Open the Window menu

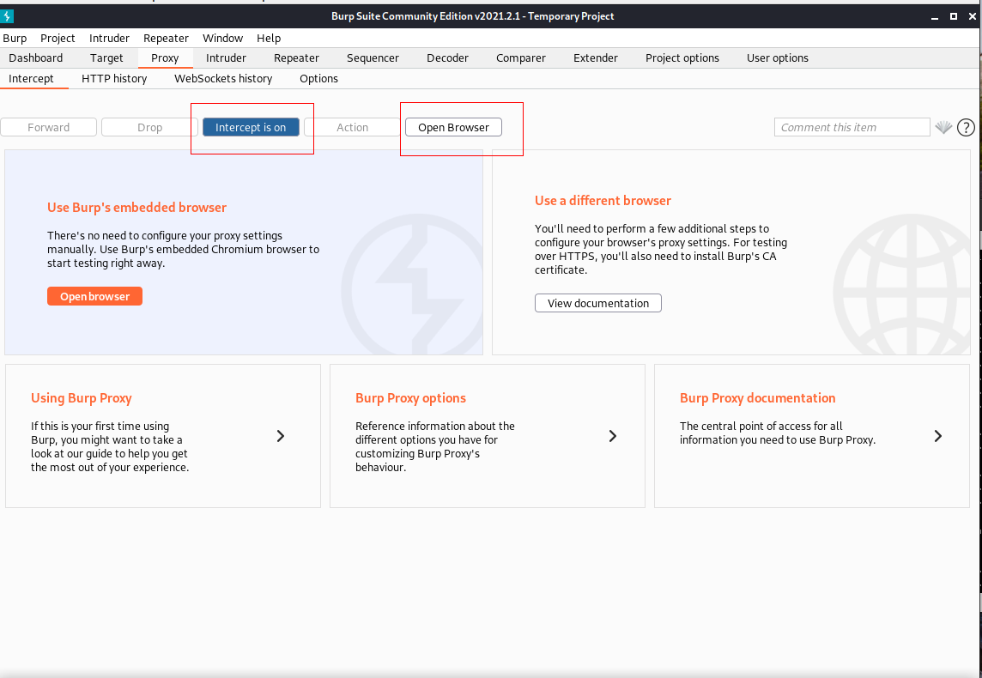[223, 38]
